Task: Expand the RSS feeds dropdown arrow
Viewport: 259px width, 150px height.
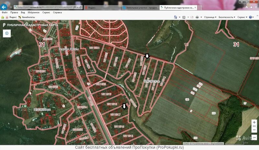Action: pyautogui.click(x=188, y=17)
